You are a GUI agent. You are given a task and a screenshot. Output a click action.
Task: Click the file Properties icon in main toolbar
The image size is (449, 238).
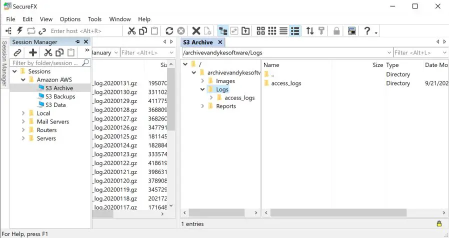(207, 30)
